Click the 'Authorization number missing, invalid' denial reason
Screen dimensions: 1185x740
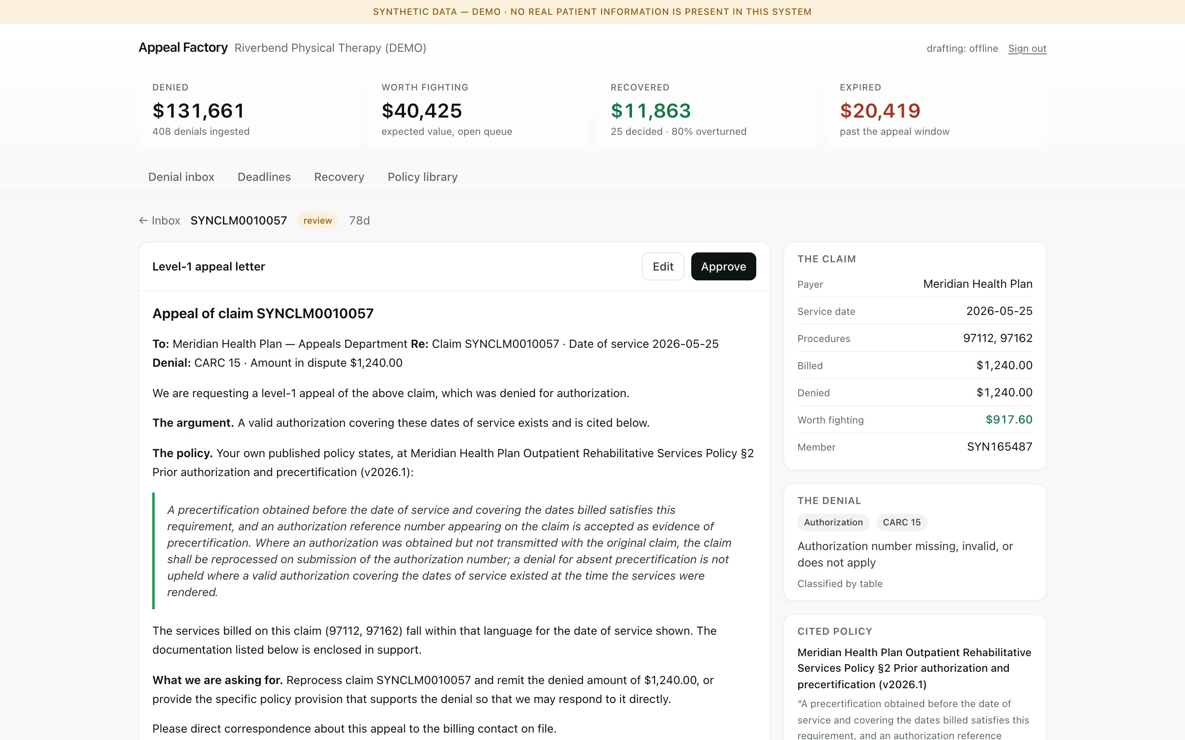pos(905,554)
